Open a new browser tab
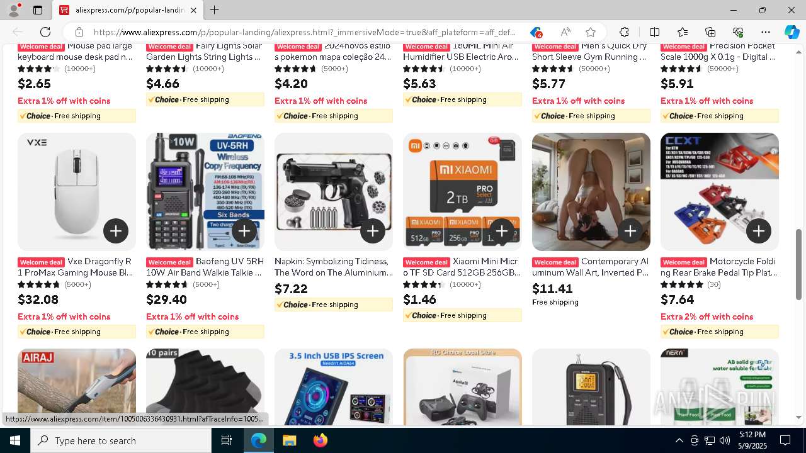806x453 pixels. click(x=215, y=10)
